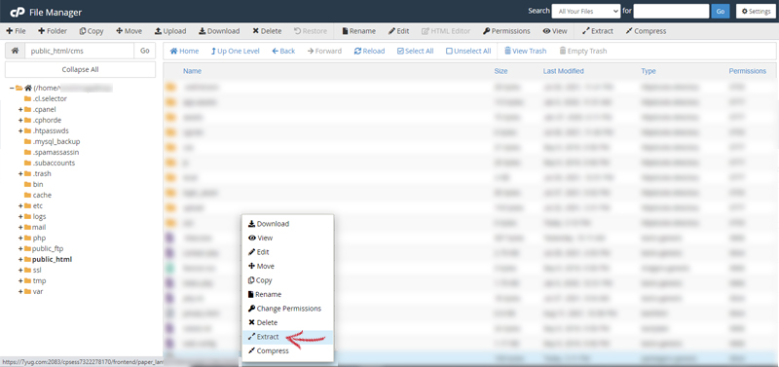The height and width of the screenshot is (367, 779).
Task: Expand the mail folder
Action: click(20, 227)
